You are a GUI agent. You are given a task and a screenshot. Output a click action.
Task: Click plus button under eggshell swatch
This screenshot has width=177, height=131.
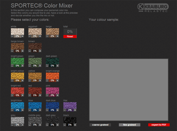click(x=40, y=36)
